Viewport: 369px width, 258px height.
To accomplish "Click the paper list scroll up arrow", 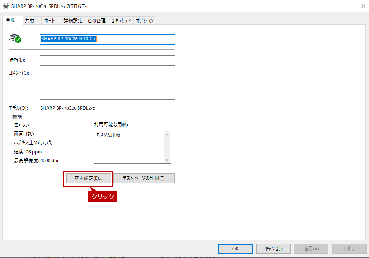I will coord(167,135).
